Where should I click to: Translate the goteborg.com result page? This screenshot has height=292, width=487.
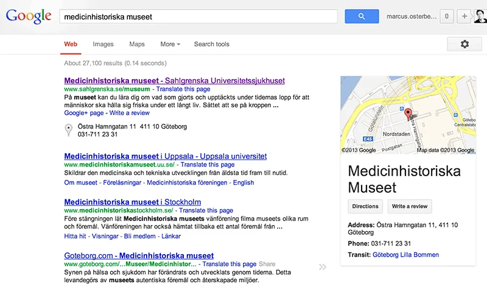[x=229, y=264]
